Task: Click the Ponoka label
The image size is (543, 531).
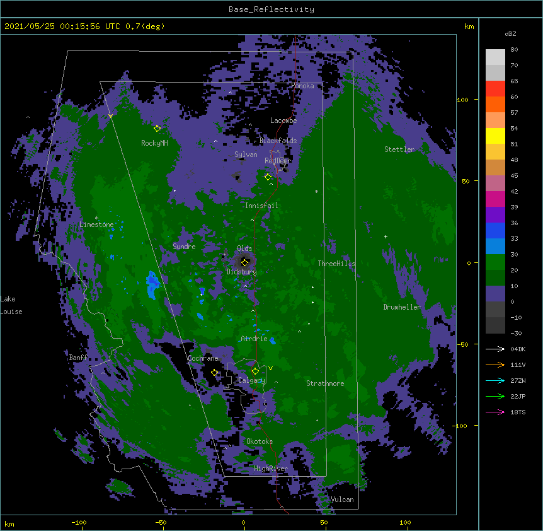Action: click(x=302, y=86)
